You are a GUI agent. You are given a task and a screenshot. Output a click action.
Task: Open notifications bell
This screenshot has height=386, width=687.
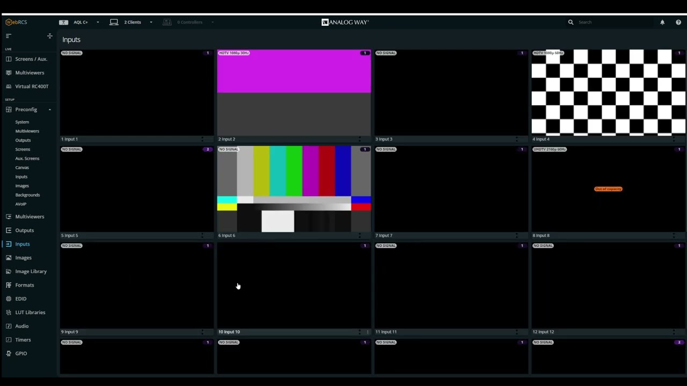coord(662,22)
